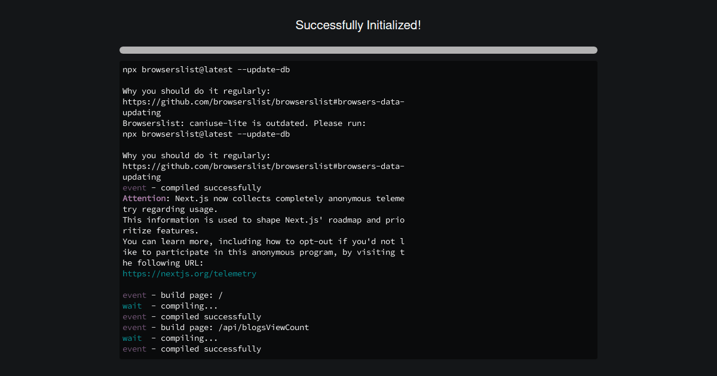717x376 pixels.
Task: Click the last compiled successfully log entry
Action: point(191,349)
